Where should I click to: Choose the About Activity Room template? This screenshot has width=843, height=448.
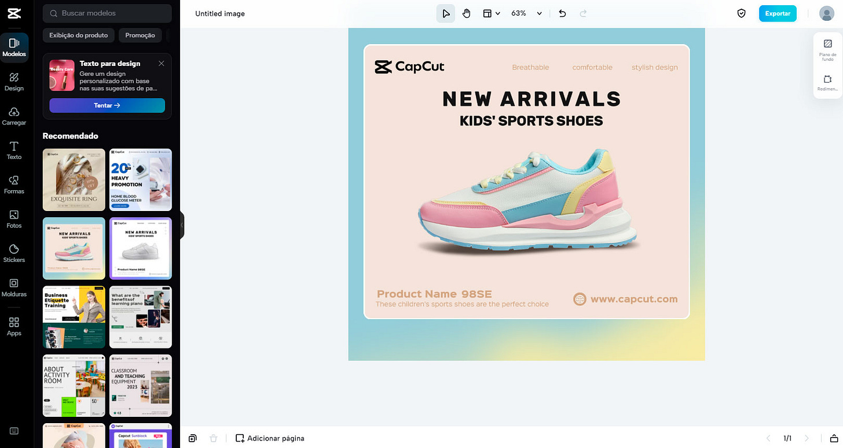(x=74, y=386)
